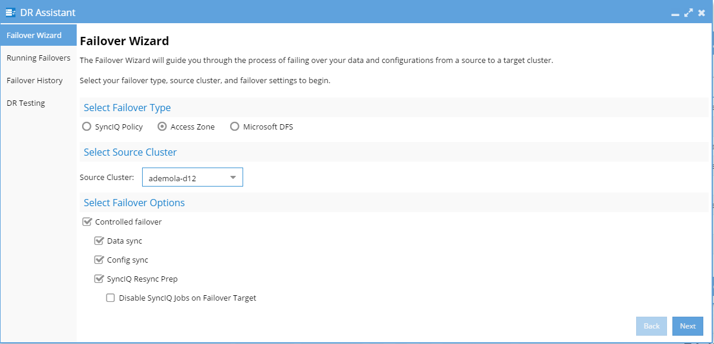Toggle the Controlled failover checkbox

pyautogui.click(x=87, y=222)
